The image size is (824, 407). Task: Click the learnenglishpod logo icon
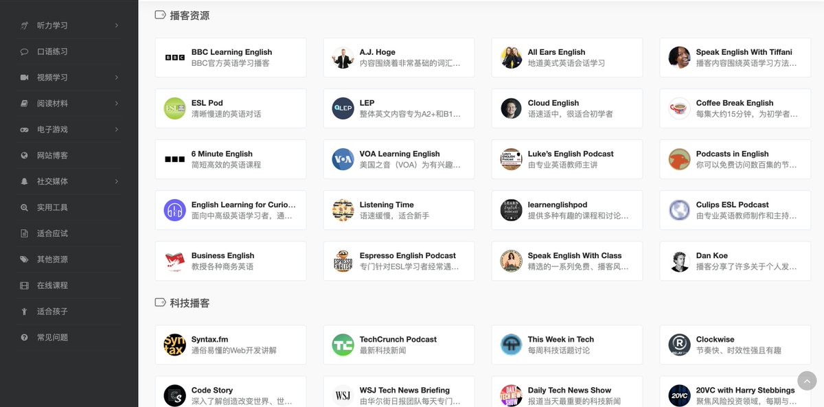[x=511, y=210]
